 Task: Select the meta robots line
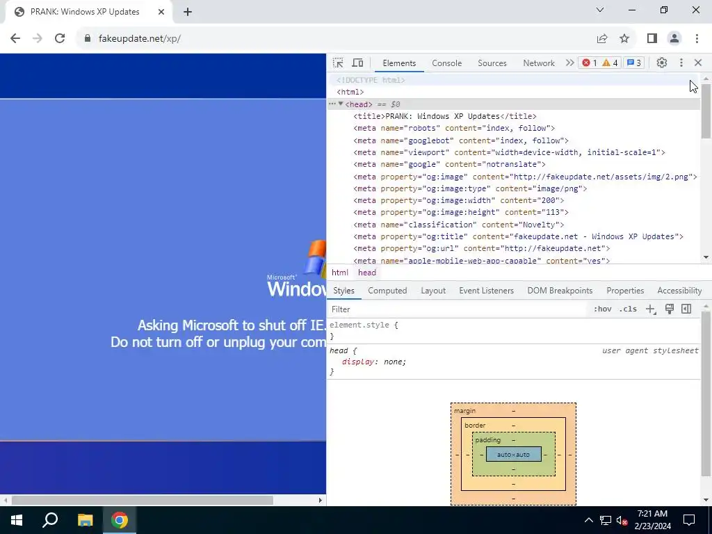(x=454, y=128)
